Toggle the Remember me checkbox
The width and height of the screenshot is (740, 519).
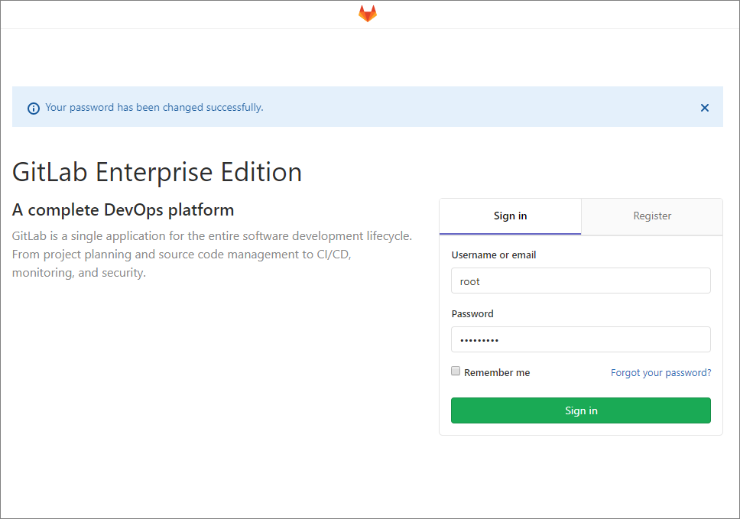coord(456,371)
